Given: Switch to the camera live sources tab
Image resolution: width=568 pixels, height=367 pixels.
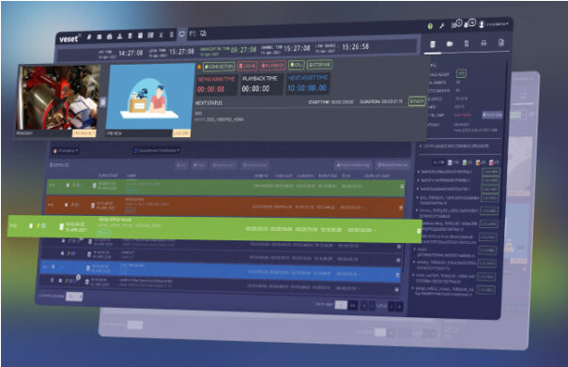Looking at the screenshot, I should pos(450,44).
